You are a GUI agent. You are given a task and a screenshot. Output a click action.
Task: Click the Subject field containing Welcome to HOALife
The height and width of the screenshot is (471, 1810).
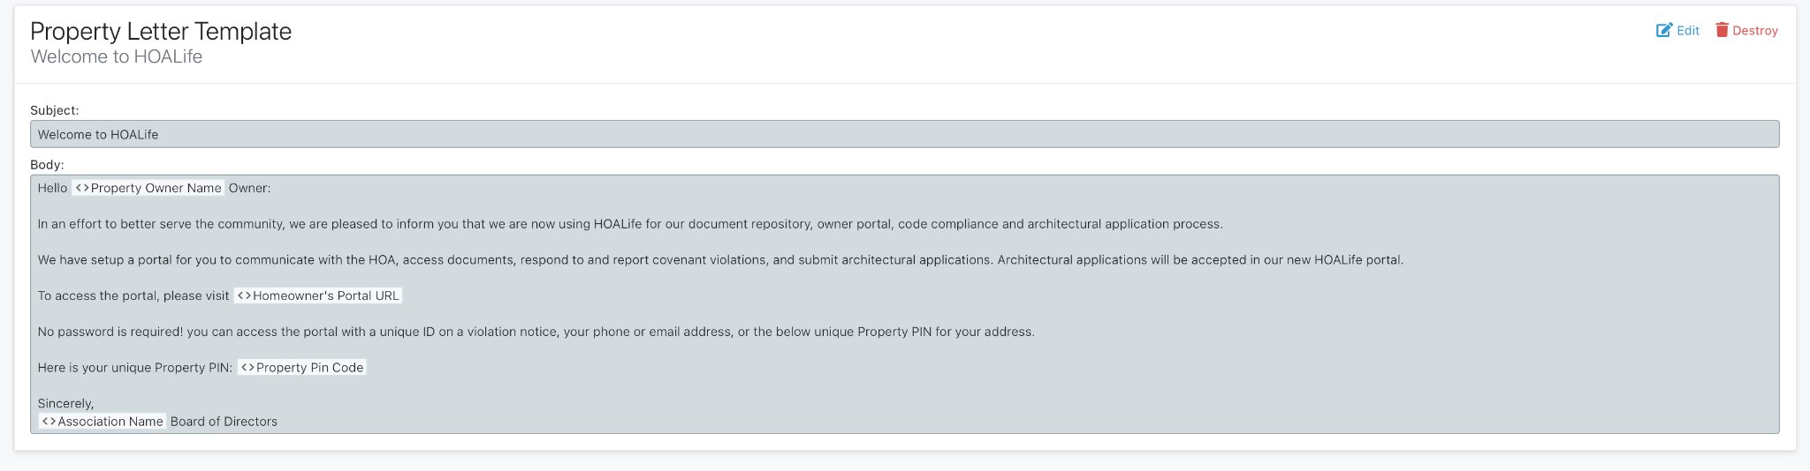[x=903, y=134]
